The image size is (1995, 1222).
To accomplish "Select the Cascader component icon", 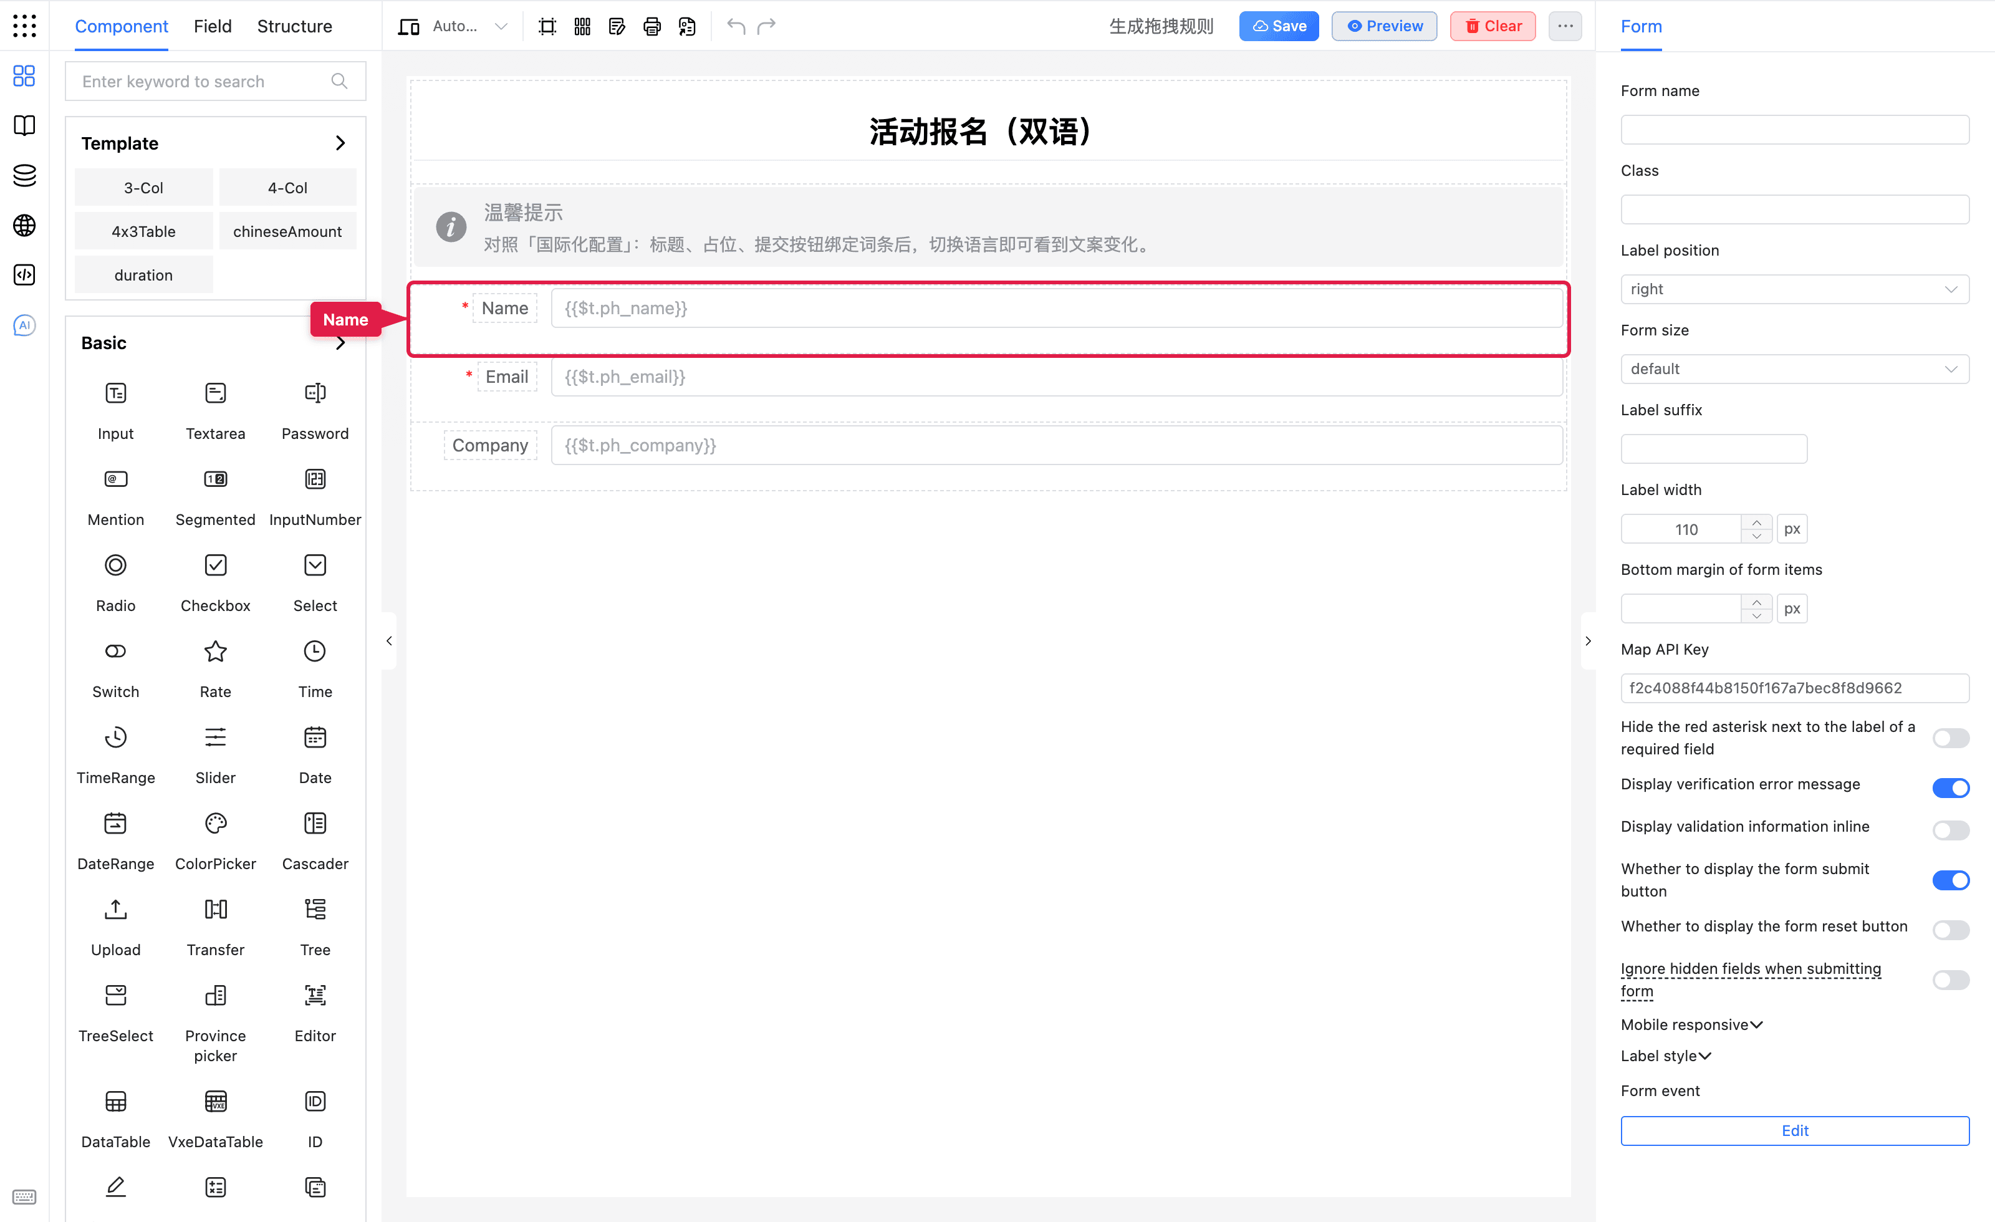I will pyautogui.click(x=315, y=823).
